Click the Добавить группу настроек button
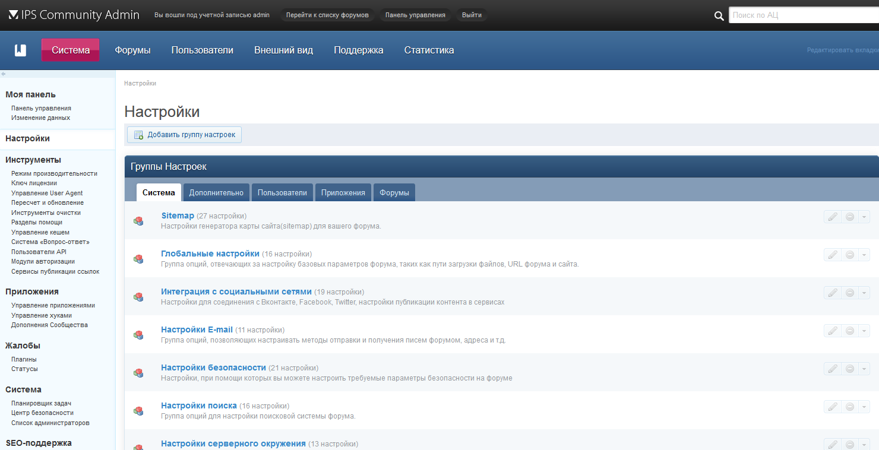 point(184,135)
